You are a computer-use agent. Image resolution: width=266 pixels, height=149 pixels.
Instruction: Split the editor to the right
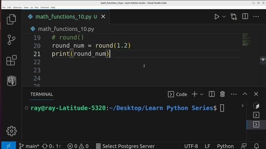click(245, 17)
